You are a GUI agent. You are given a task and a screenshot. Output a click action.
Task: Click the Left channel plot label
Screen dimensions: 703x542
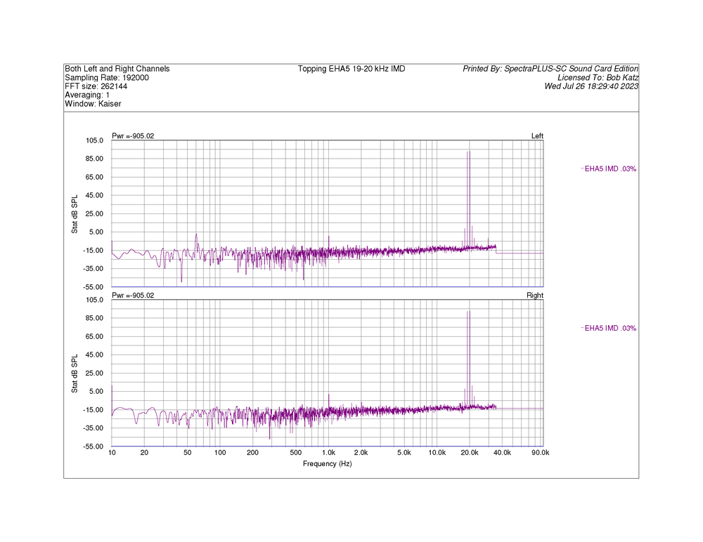point(537,135)
